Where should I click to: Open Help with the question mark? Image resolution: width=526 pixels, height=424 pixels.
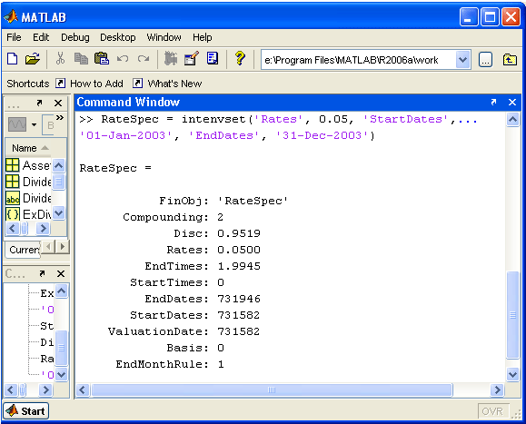point(240,58)
